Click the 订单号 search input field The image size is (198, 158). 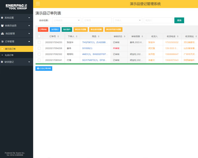click(97, 20)
